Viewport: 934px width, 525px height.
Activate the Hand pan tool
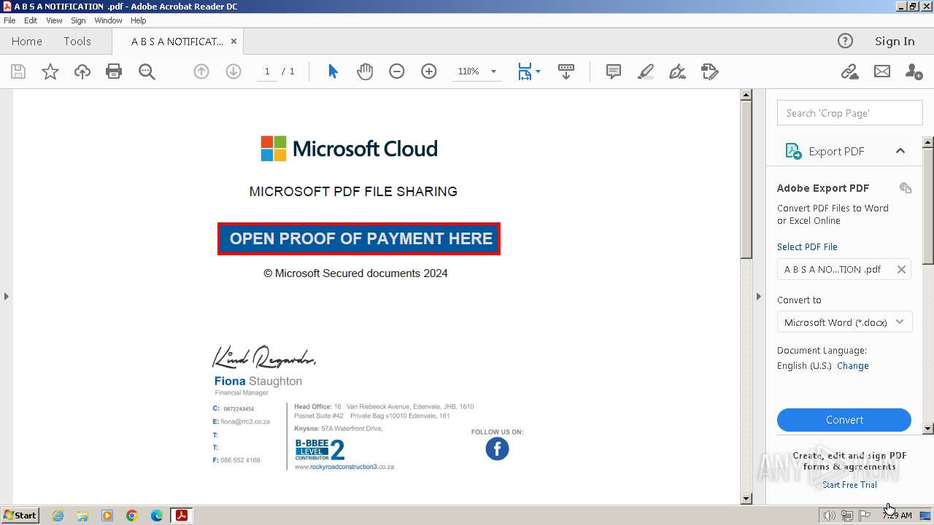365,71
